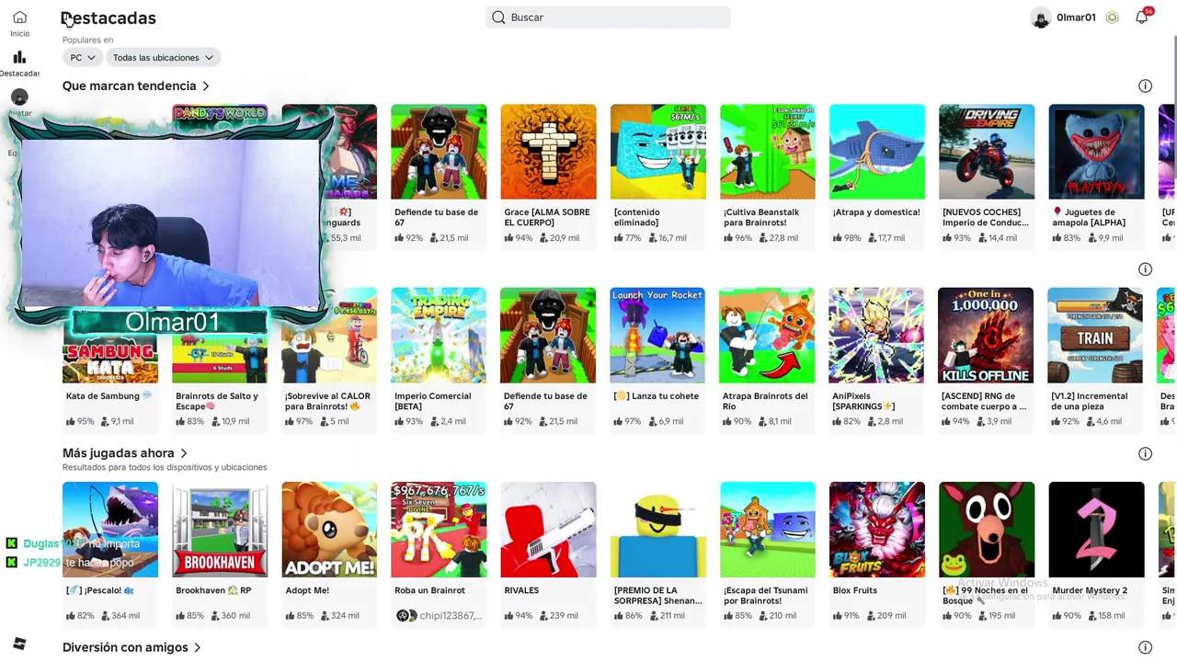Viewport: 1177px width, 662px height.
Task: Open Driving Empire game thumbnail
Action: click(x=987, y=152)
